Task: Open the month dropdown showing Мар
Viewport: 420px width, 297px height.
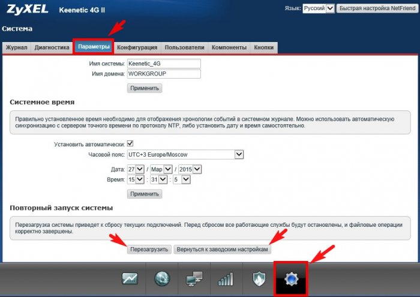Action: 161,169
